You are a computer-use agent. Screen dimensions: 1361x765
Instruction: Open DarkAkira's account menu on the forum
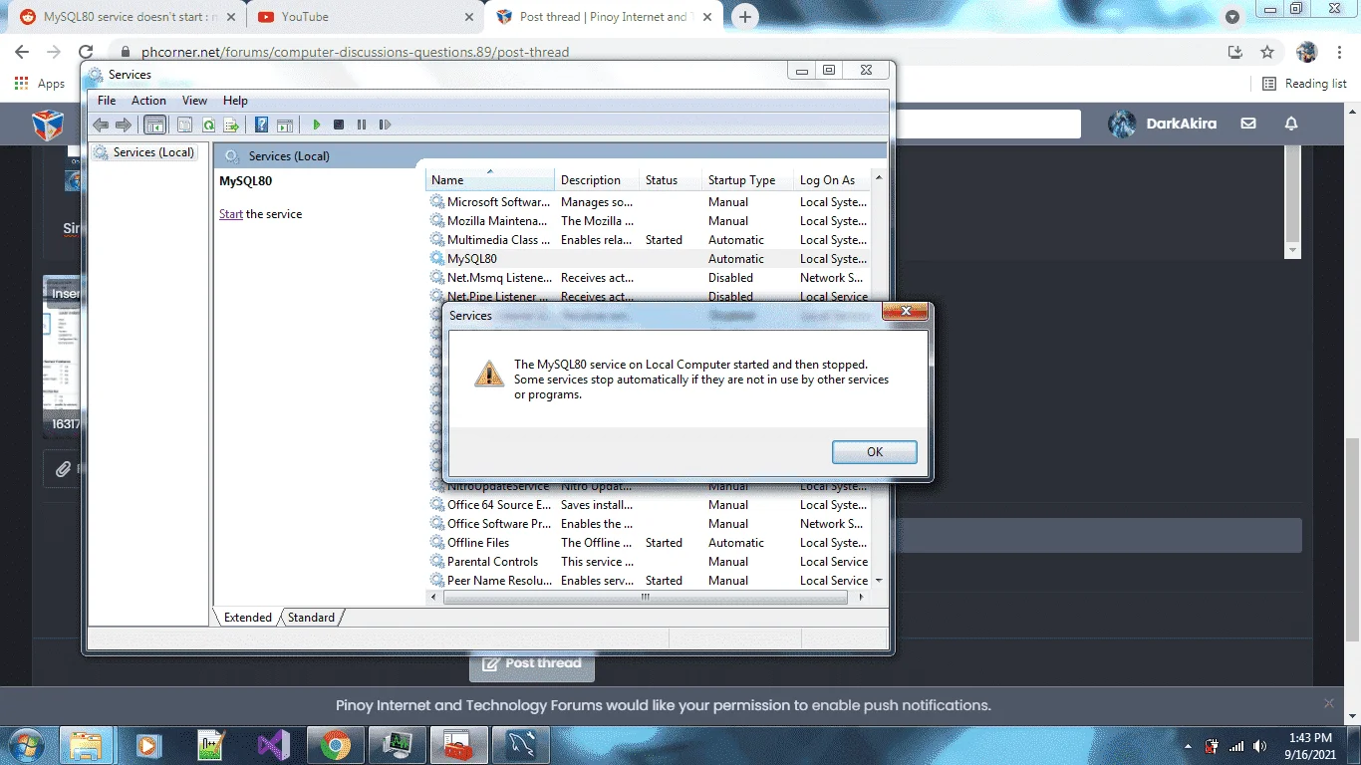(1163, 125)
